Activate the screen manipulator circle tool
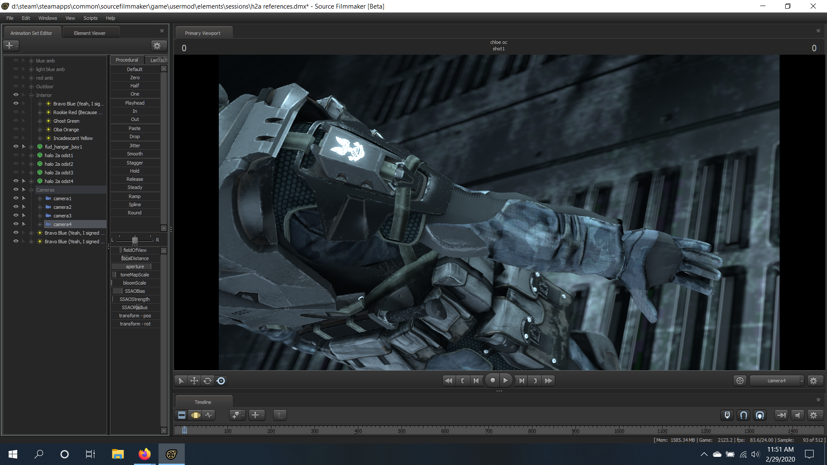Image resolution: width=827 pixels, height=465 pixels. tap(221, 381)
